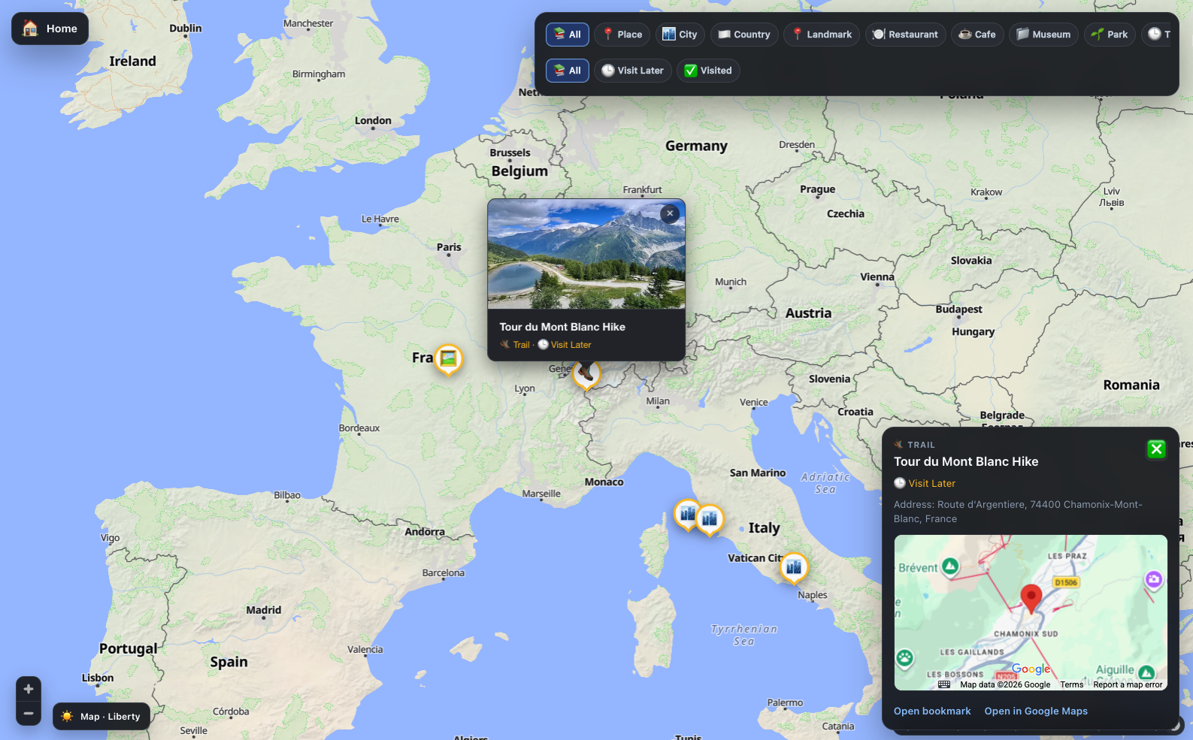Filter bookmarks by Restaurant
Image resolution: width=1193 pixels, height=740 pixels.
[905, 35]
